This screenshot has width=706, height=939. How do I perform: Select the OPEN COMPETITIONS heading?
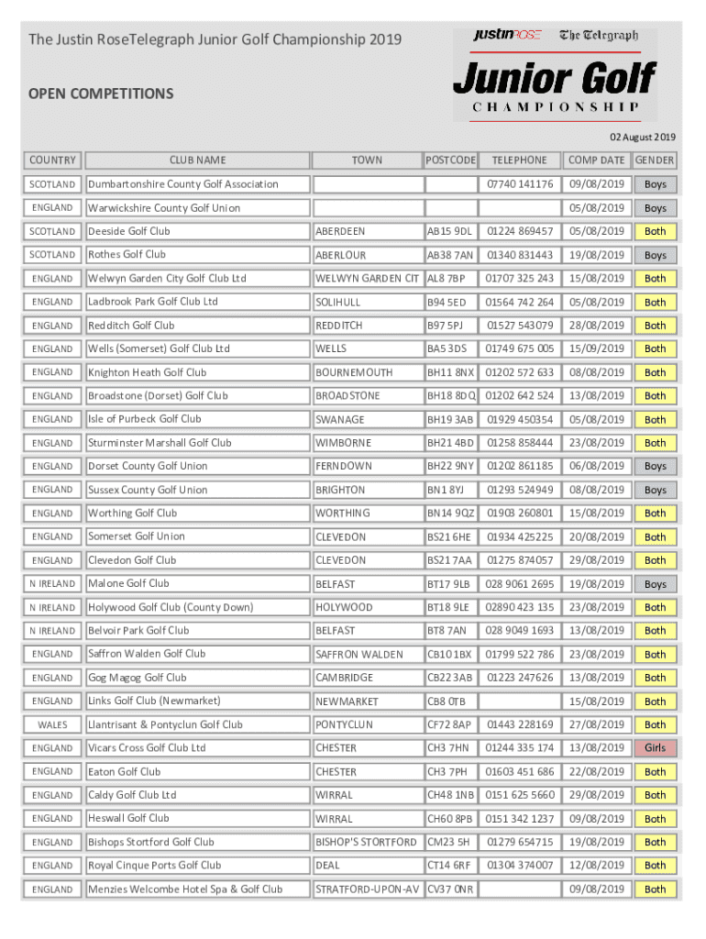point(100,94)
